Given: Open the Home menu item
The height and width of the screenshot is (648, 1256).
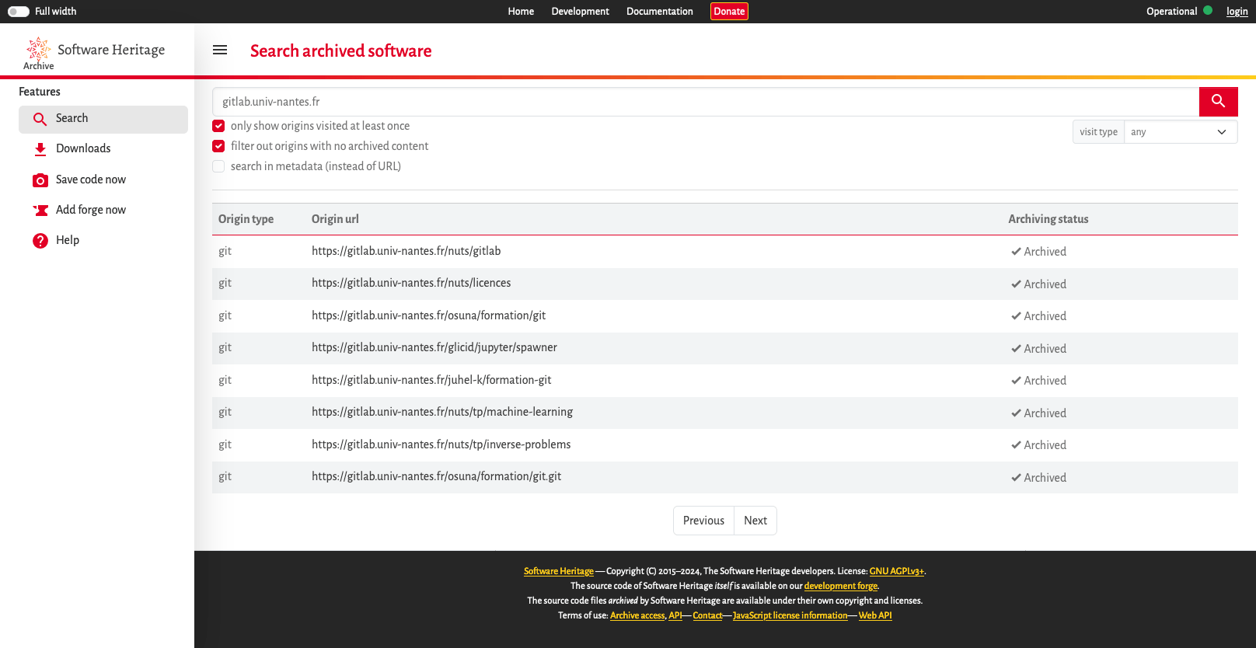Looking at the screenshot, I should pos(521,12).
